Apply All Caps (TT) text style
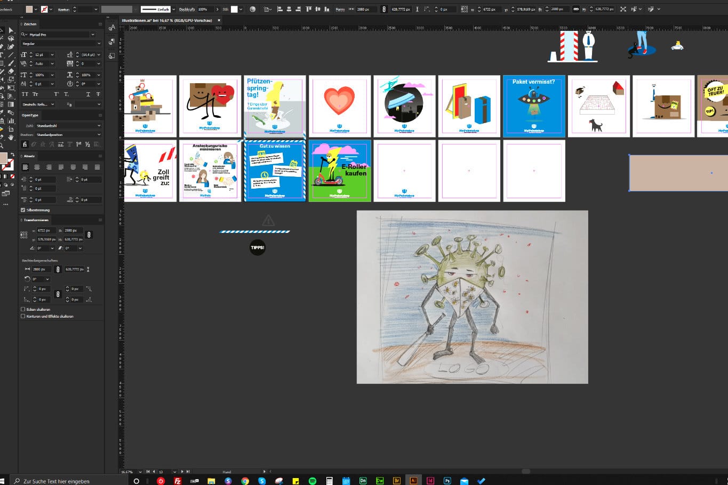The height and width of the screenshot is (485, 728). click(x=25, y=94)
